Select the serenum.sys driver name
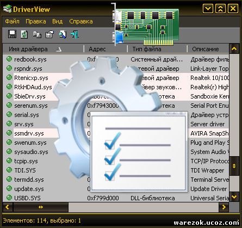 pyautogui.click(x=31, y=106)
